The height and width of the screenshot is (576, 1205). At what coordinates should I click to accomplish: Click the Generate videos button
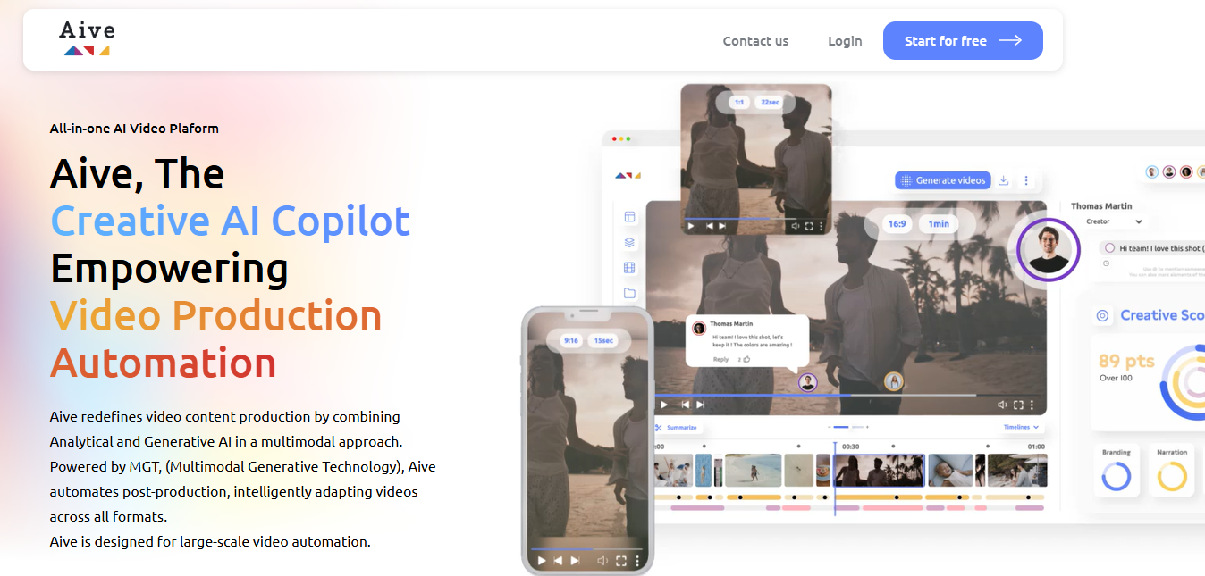943,180
